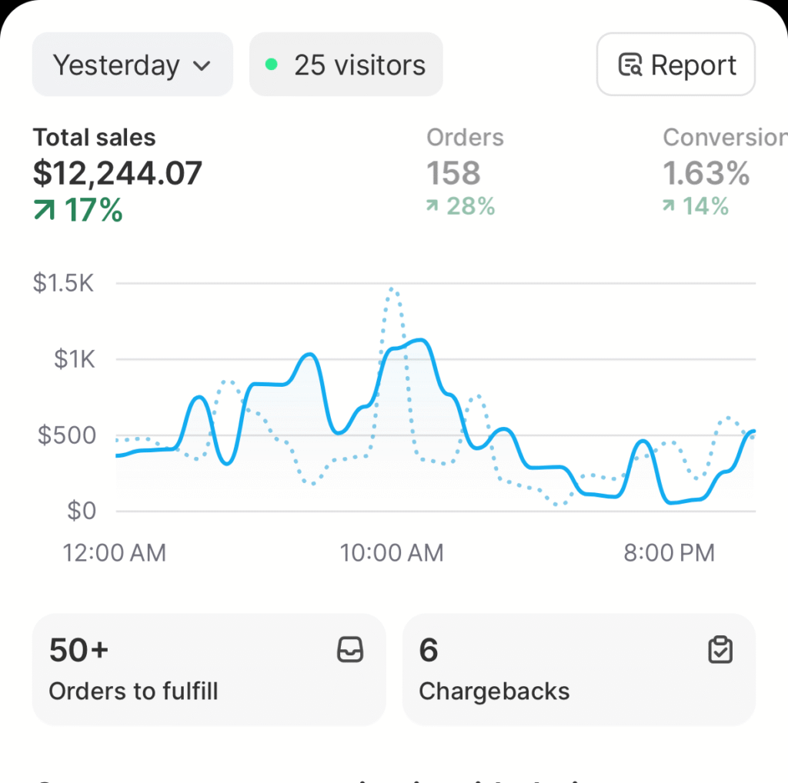Tap the up arrow next to 28%
Image resolution: width=788 pixels, height=783 pixels.
[433, 206]
